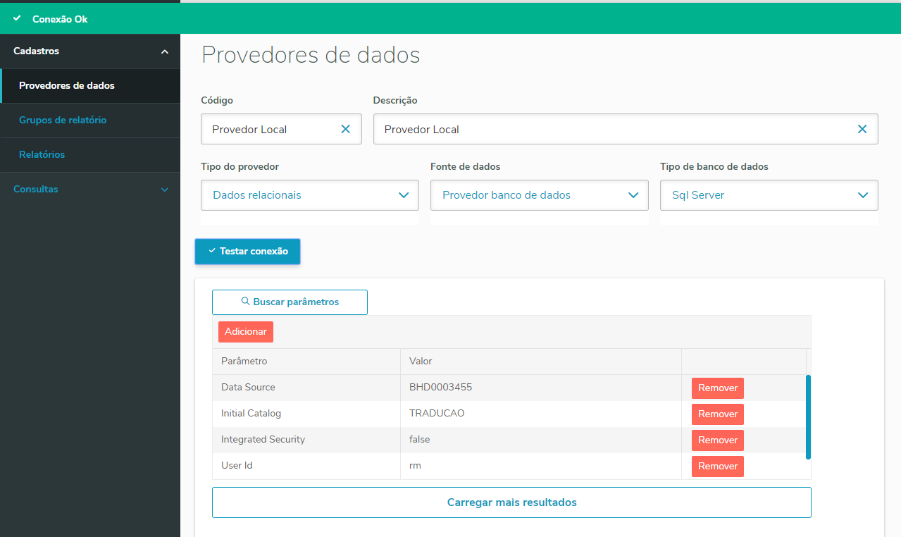Select the TRADUCAO value cell
This screenshot has width=901, height=537.
[541, 414]
